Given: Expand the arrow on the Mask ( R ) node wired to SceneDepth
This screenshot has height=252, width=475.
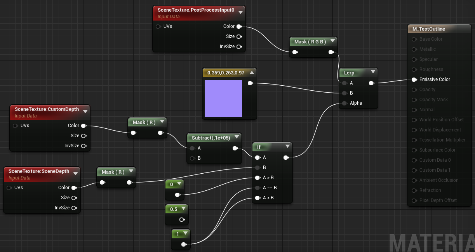Looking at the screenshot, I should click(x=131, y=172).
